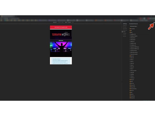Rotate the emulated device viewport
The width and height of the screenshot is (155, 116).
[x=73, y=22]
